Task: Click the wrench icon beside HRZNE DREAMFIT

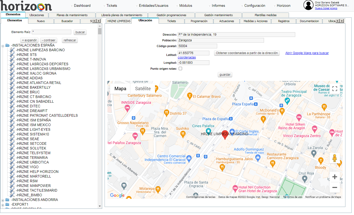Action: 12,111
